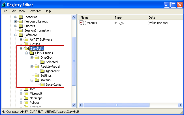Image resolution: width=184 pixels, height=115 pixels.
Task: Expand the Intel key
Action: (x=21, y=89)
